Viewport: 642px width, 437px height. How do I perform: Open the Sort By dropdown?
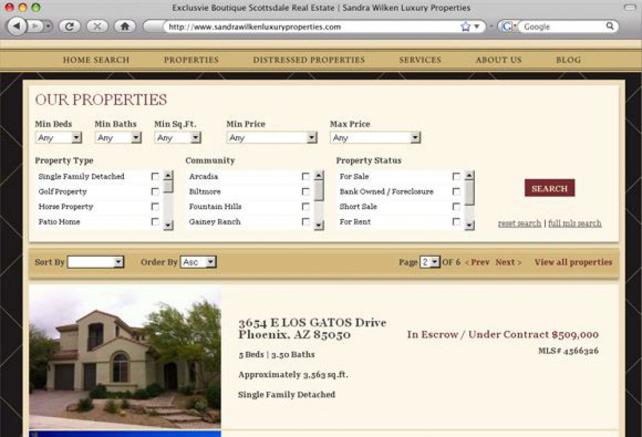click(x=95, y=262)
